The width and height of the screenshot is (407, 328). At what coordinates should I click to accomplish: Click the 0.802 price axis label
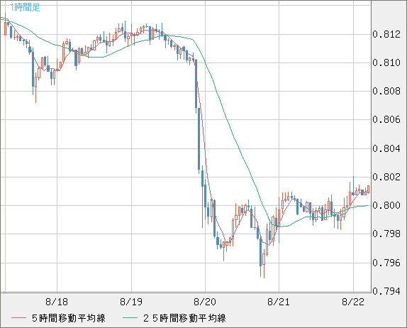click(386, 177)
